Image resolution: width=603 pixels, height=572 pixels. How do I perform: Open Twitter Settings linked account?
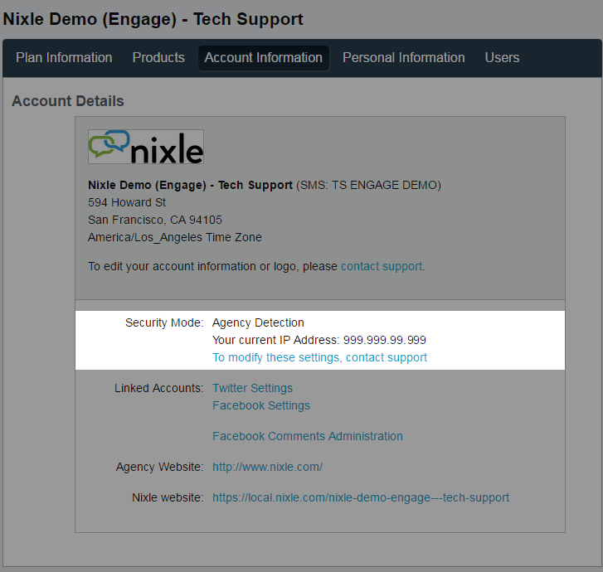coord(252,388)
